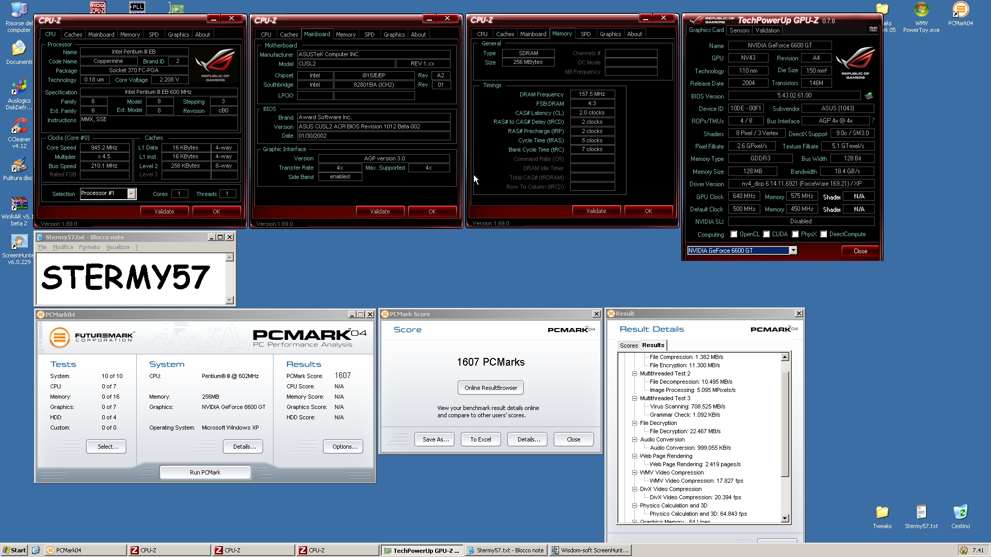Click Select... button under Tests
The width and height of the screenshot is (991, 557).
[x=106, y=447]
